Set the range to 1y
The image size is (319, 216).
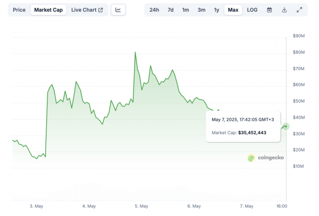216,10
